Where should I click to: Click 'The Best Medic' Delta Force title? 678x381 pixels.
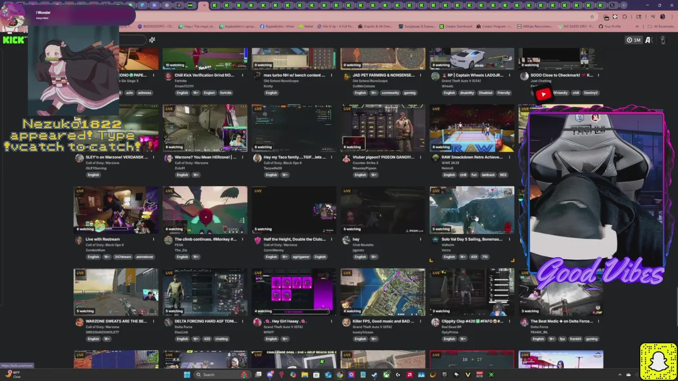coord(561,321)
